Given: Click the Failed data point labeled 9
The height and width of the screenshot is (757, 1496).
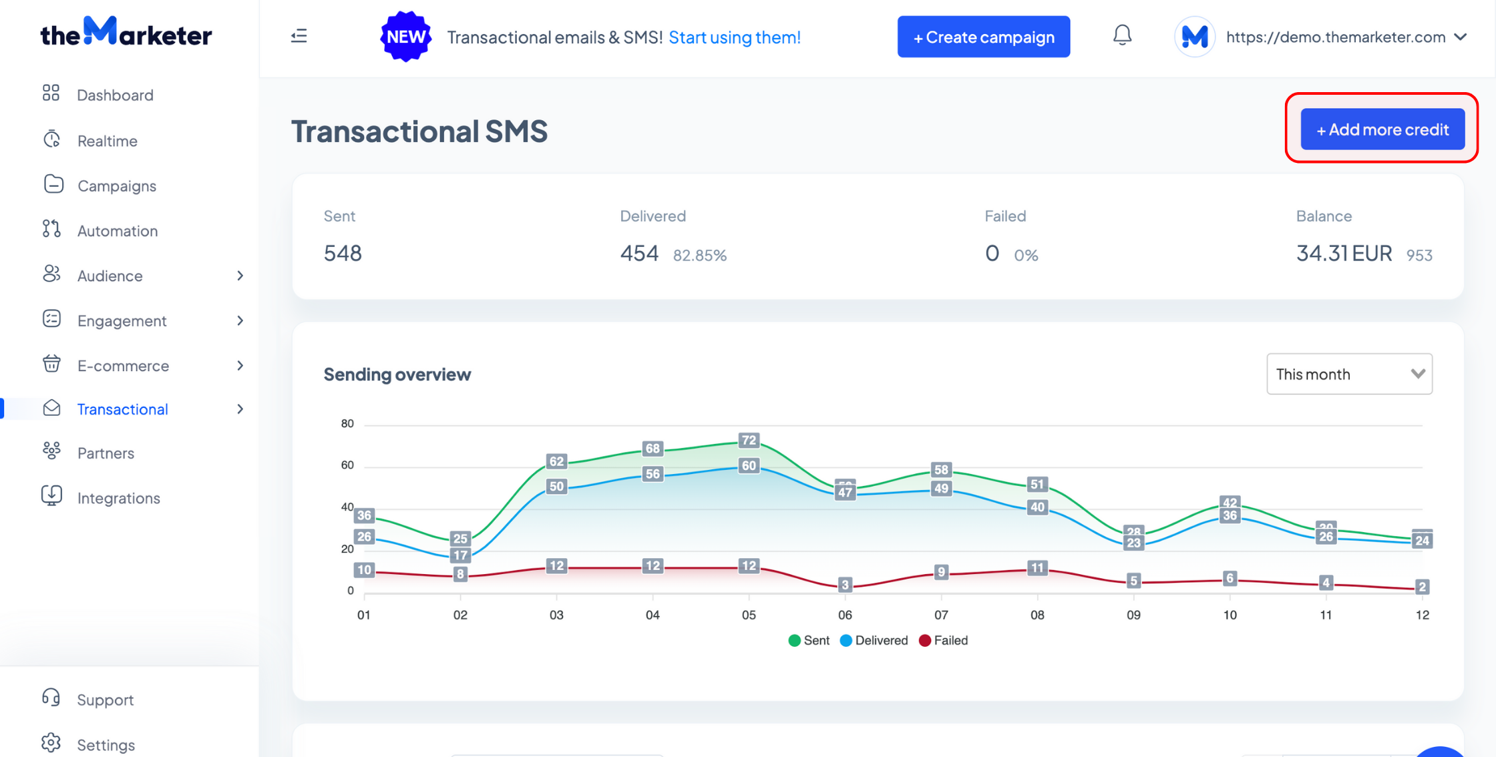Looking at the screenshot, I should pyautogui.click(x=941, y=572).
